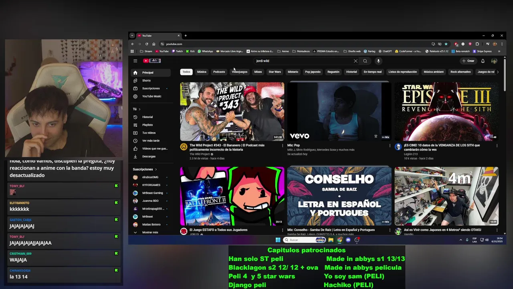Open more options for the Venganza de los Sith video
The image size is (513, 289).
tap(497, 146)
